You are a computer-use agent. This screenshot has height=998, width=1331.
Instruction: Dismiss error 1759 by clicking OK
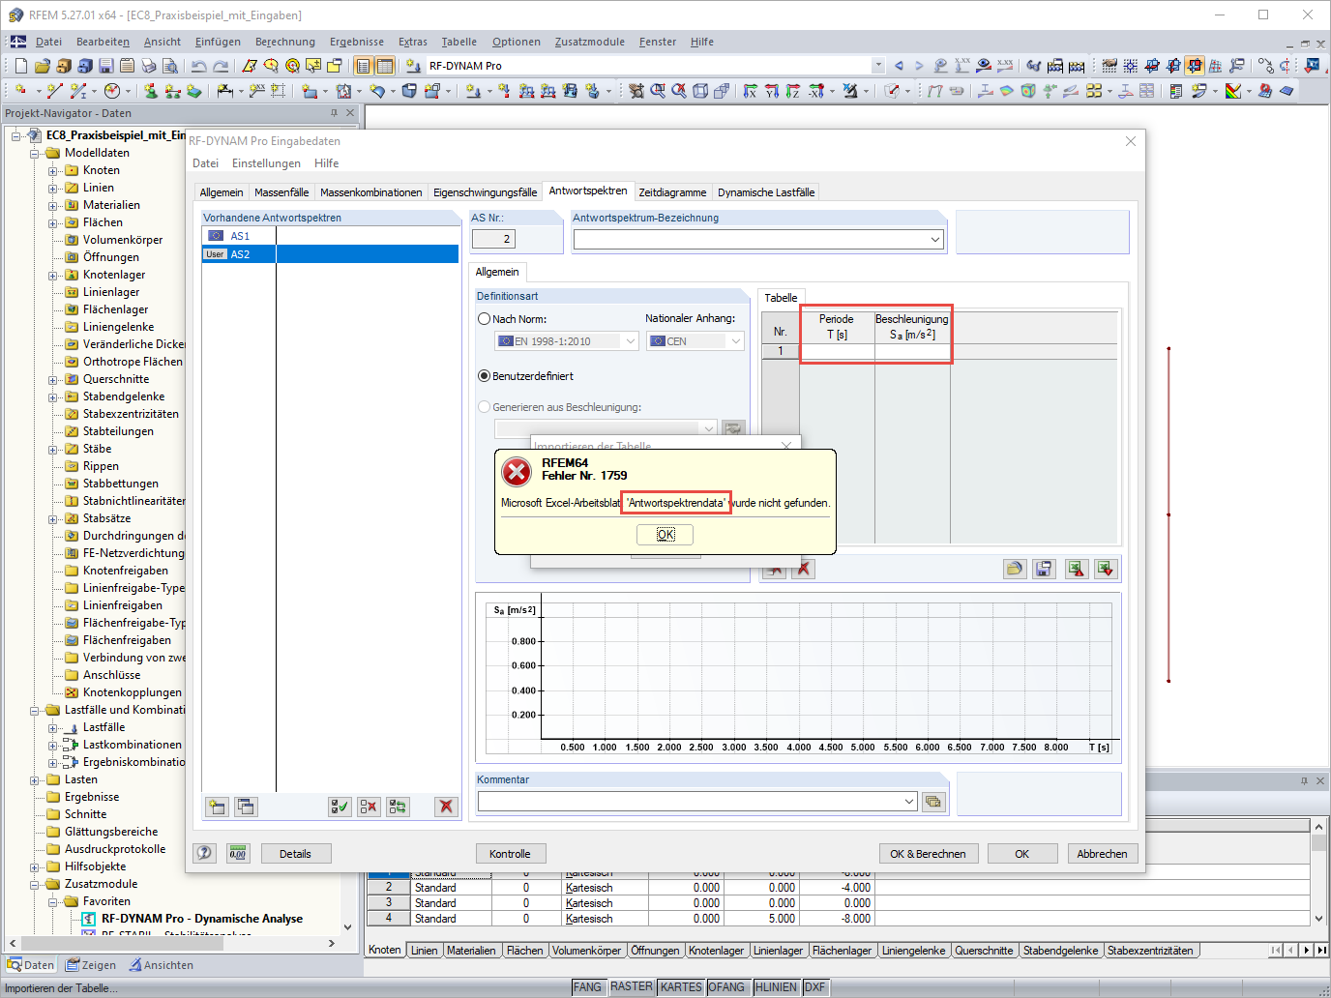point(665,534)
